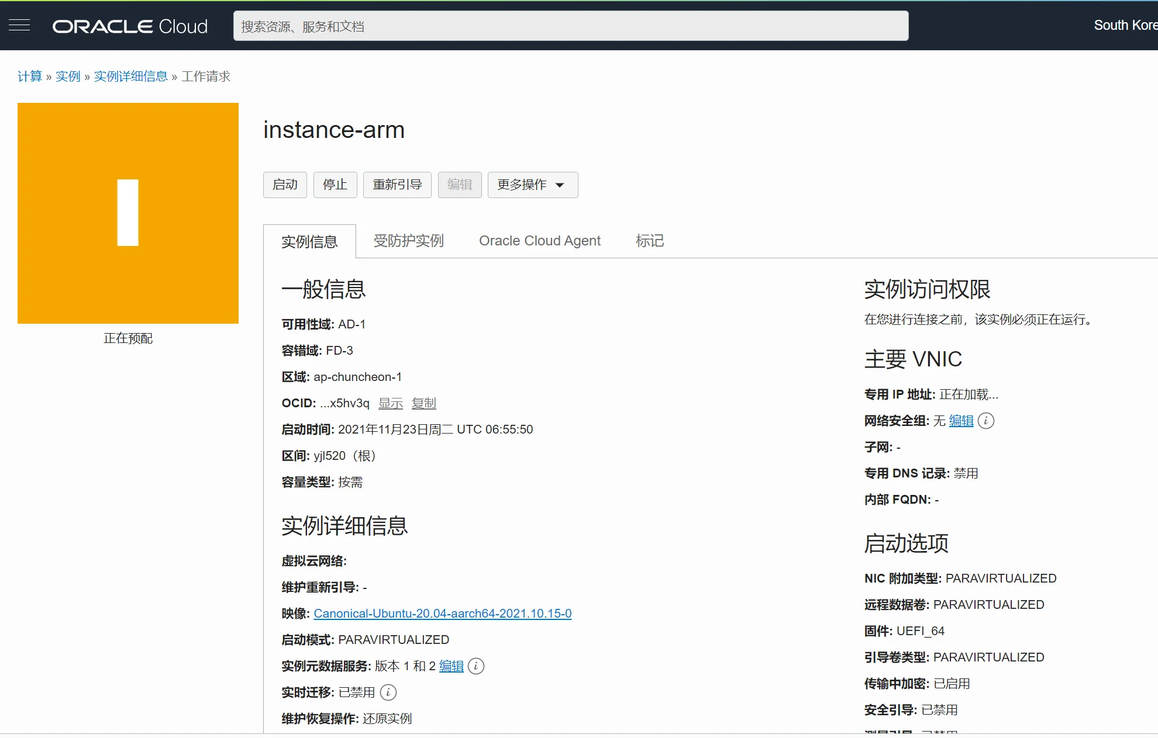Click the 启动选项 section heading

point(907,543)
